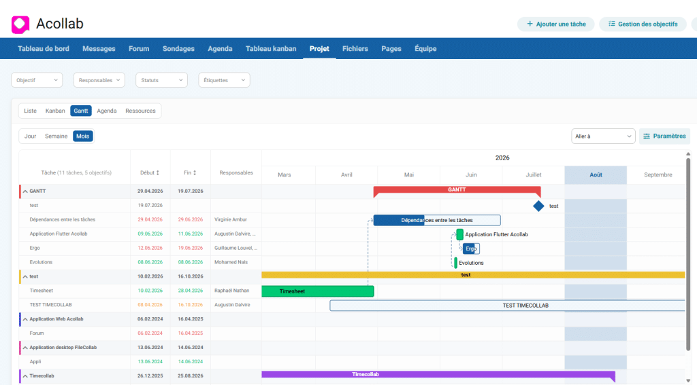
Task: Open the Aller à dropdown
Action: click(603, 136)
